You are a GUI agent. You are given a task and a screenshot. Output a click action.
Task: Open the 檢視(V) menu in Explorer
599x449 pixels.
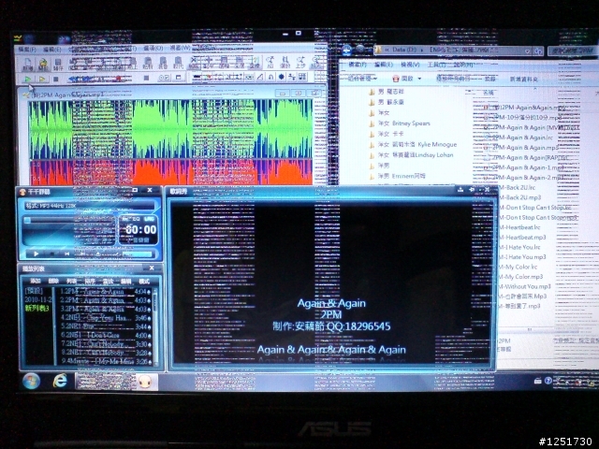point(410,65)
